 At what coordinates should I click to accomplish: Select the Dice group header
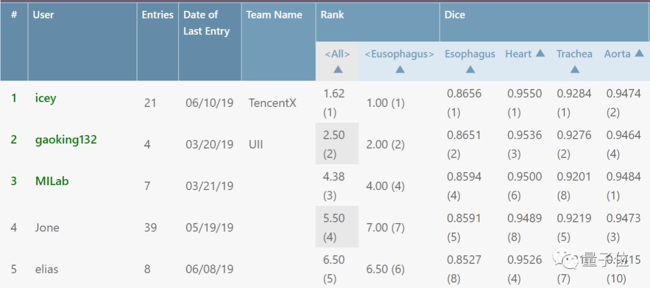click(455, 15)
